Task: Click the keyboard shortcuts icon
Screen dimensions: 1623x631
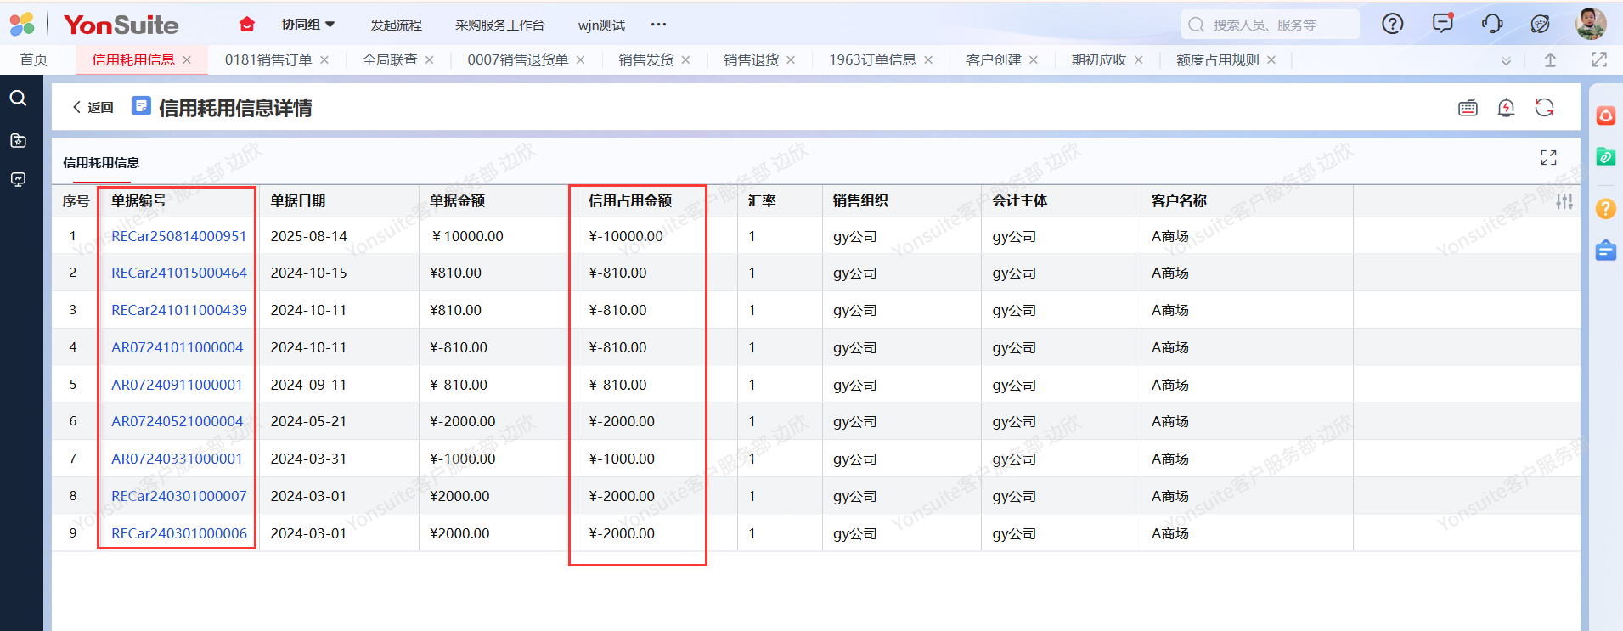Action: click(x=1468, y=108)
